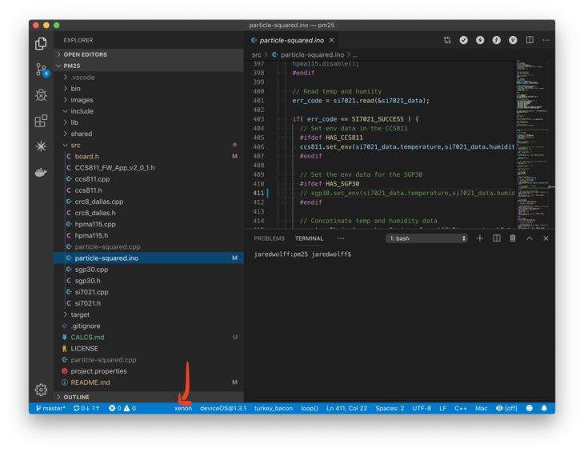Select the particle-squared.ino editor tab

tap(291, 40)
